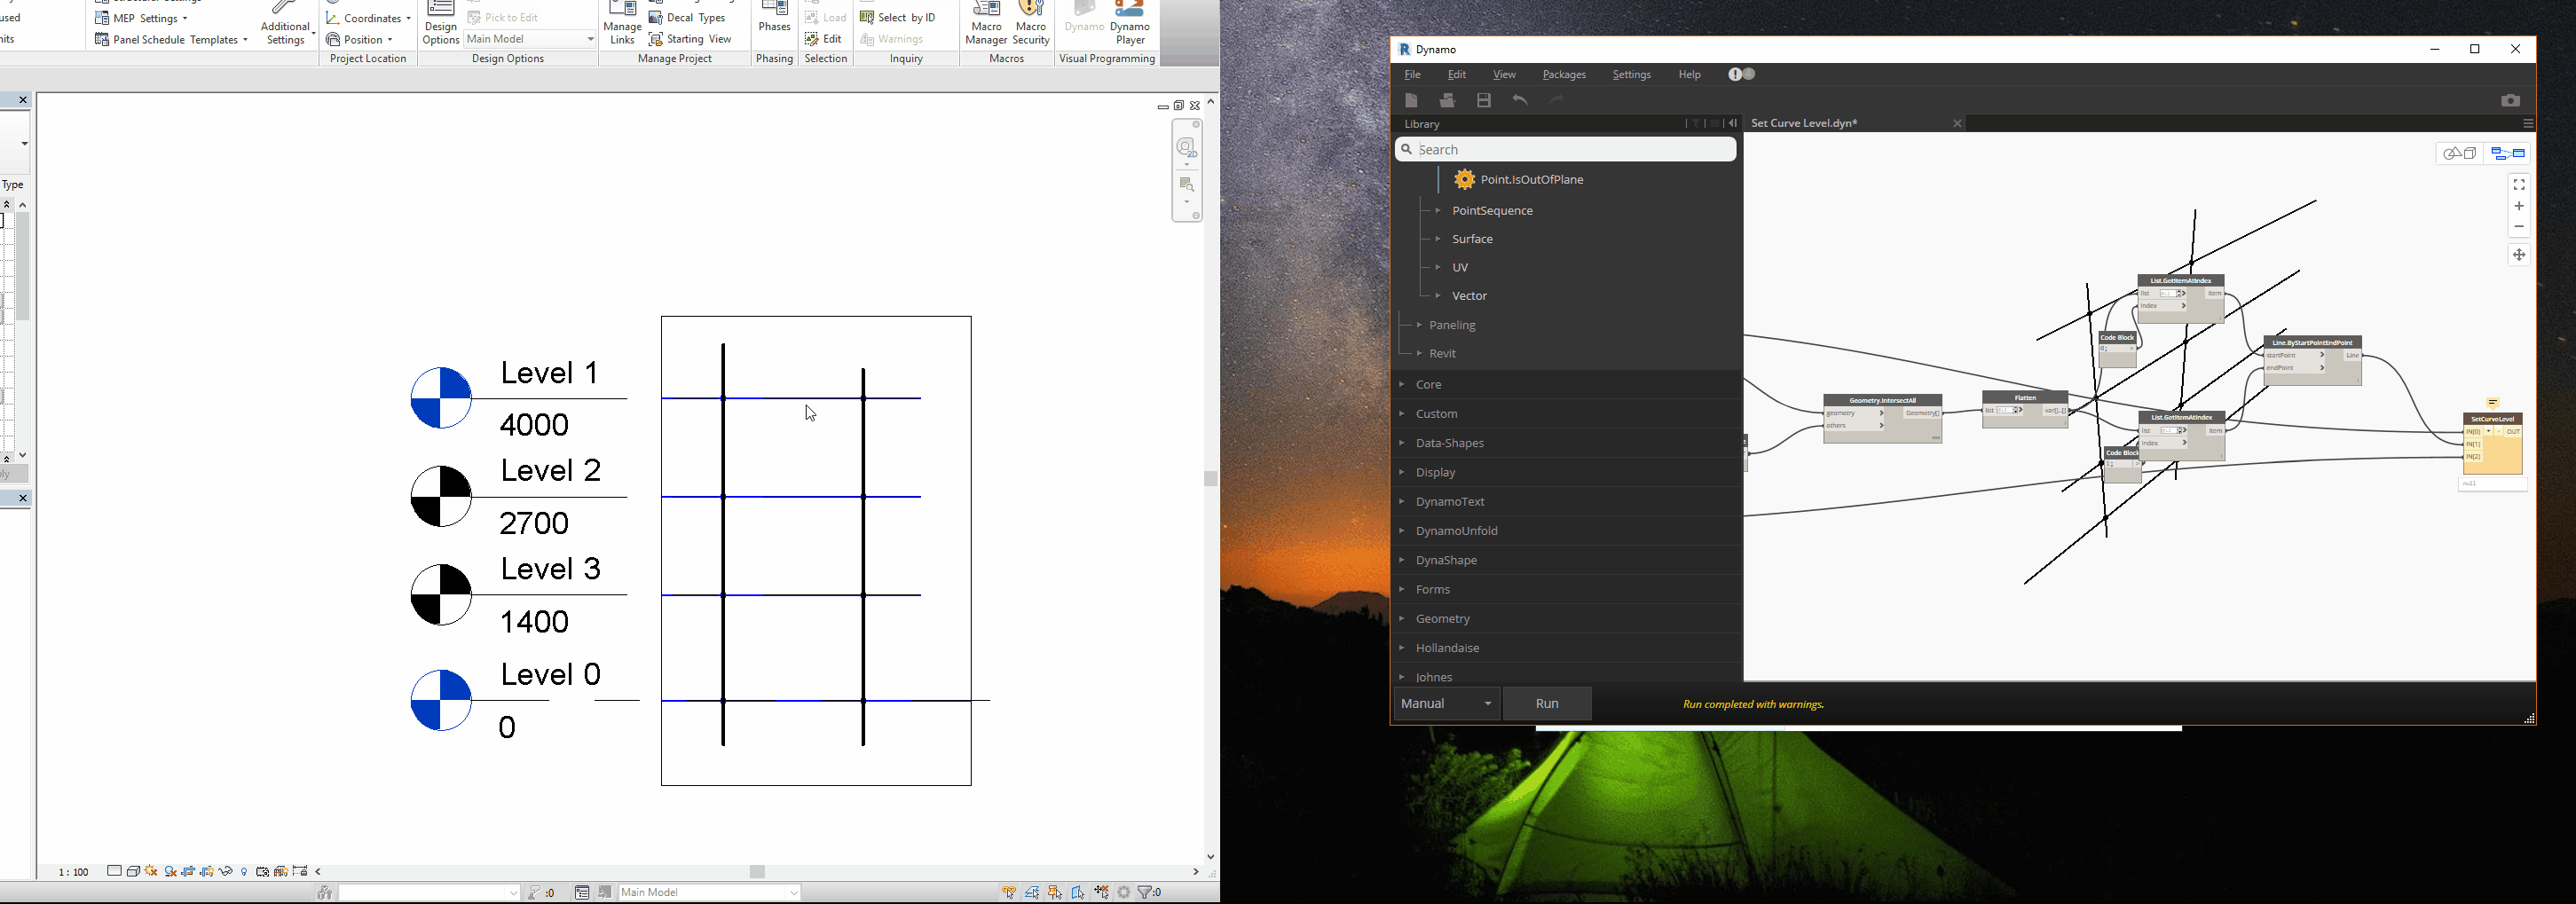Viewport: 2576px width, 904px height.
Task: Open the Dynamo View menu
Action: (x=1504, y=75)
